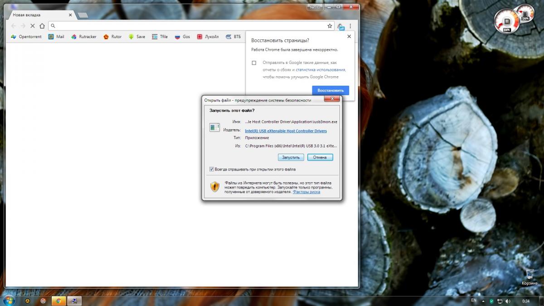
Task: Open the Gos bookmark
Action: coord(182,37)
